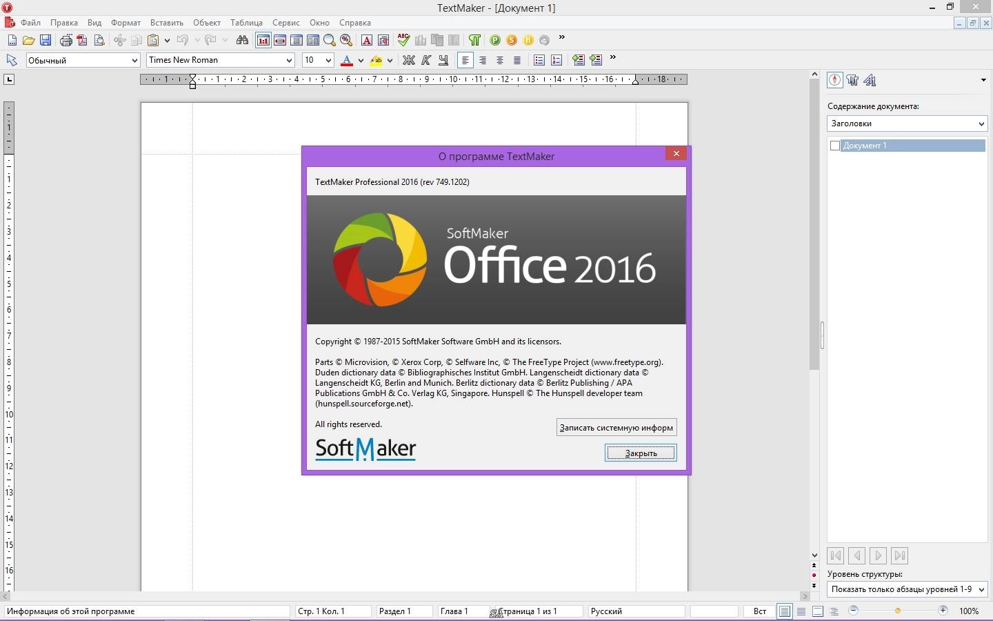Expand the sidebar options arrow

point(983,81)
